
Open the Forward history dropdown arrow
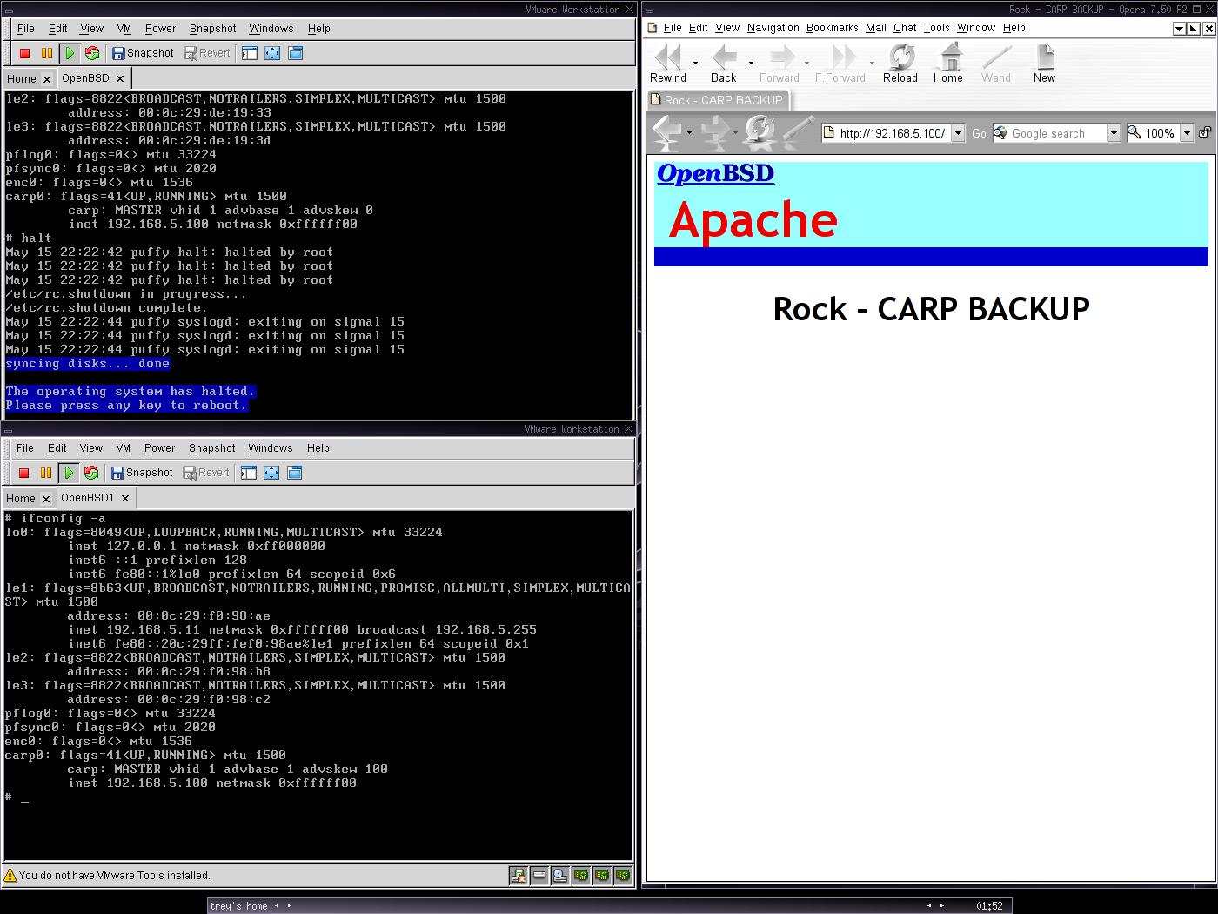806,63
